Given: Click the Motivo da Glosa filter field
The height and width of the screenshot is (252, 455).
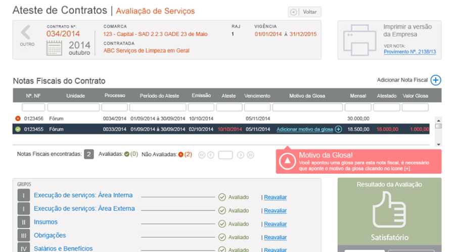Looking at the screenshot, I should point(307,108).
